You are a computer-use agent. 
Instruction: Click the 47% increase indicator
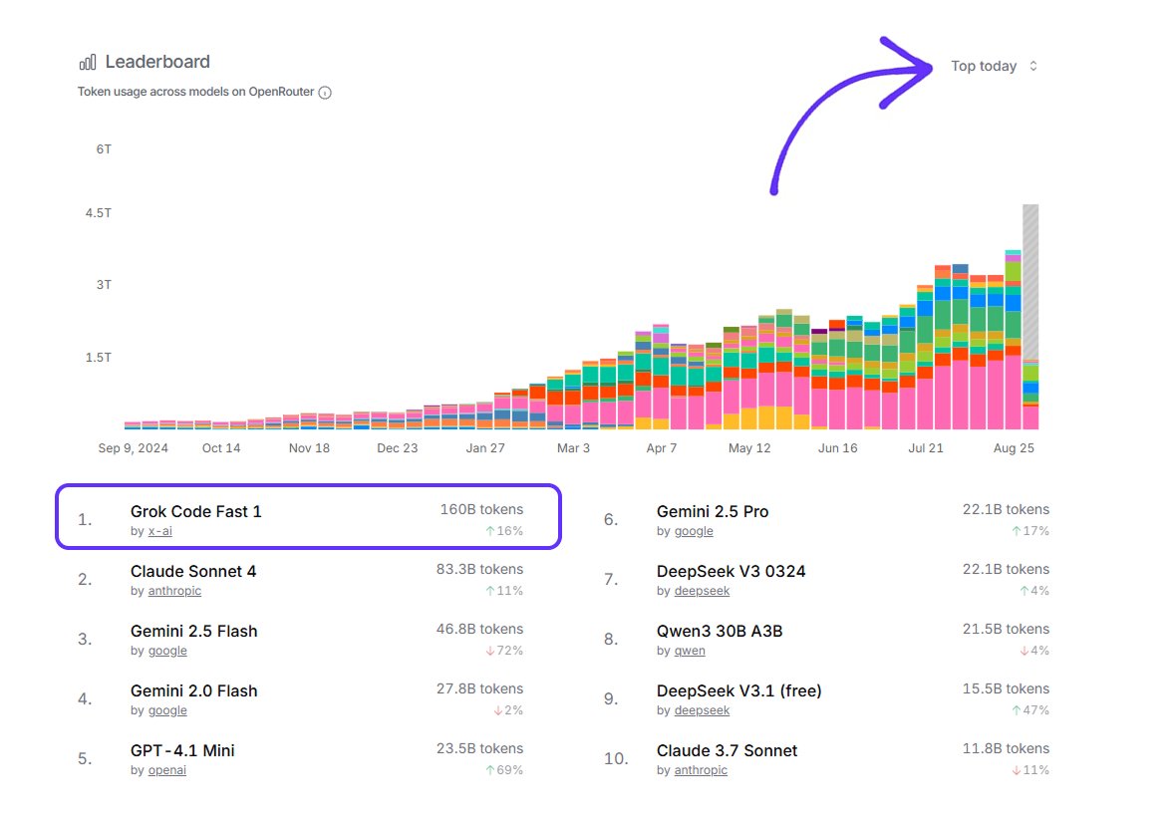1030,710
